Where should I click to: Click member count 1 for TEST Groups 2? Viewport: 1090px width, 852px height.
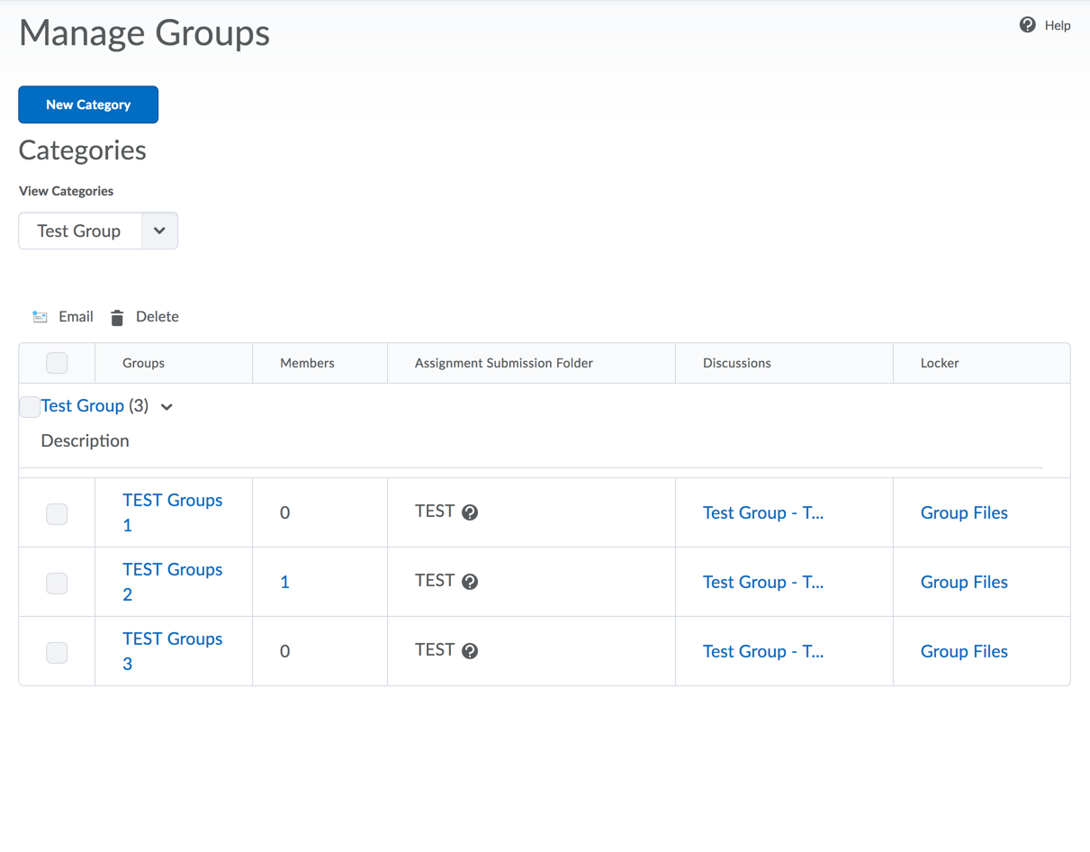[284, 582]
